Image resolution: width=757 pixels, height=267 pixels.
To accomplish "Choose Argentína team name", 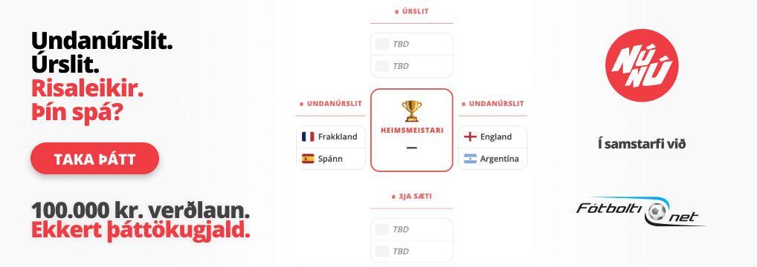I will [x=500, y=159].
